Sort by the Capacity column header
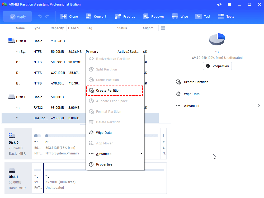The height and width of the screenshot is (198, 264). pyautogui.click(x=57, y=28)
